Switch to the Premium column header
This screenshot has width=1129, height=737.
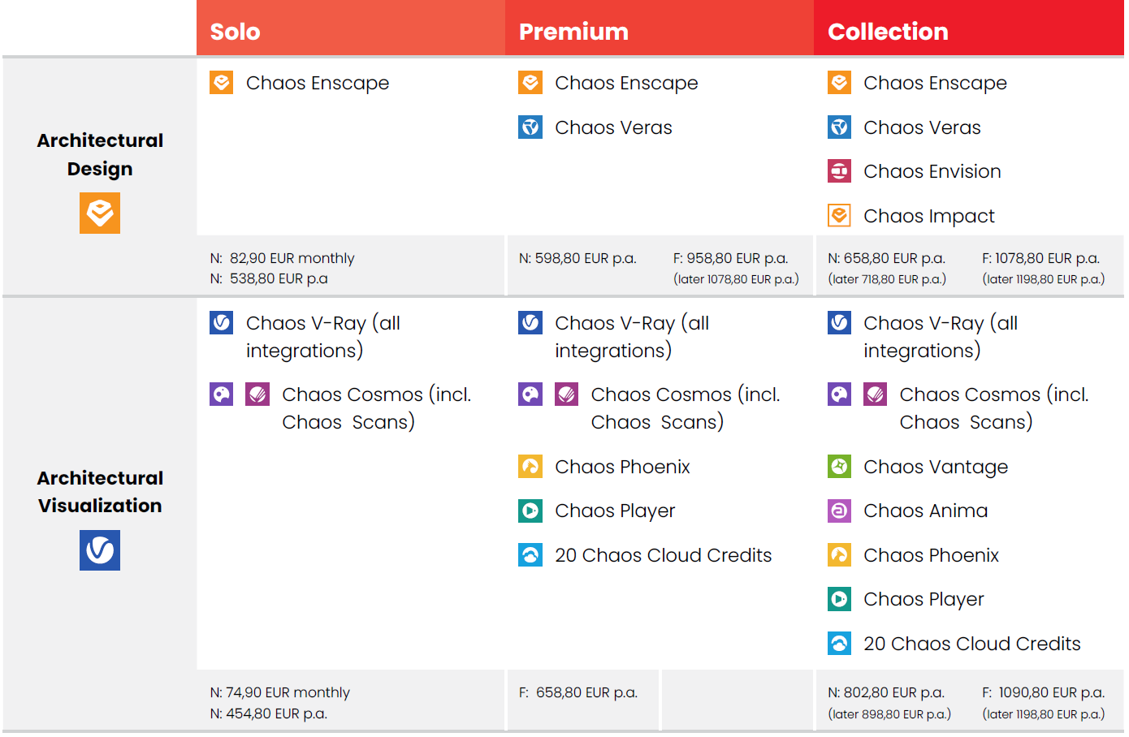pyautogui.click(x=573, y=32)
